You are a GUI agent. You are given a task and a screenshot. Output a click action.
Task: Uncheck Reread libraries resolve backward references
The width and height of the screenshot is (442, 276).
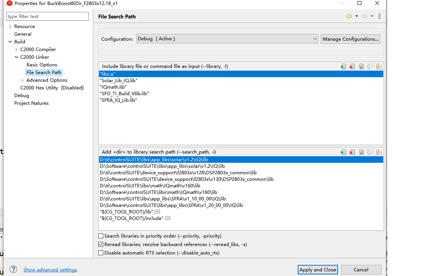pyautogui.click(x=101, y=245)
